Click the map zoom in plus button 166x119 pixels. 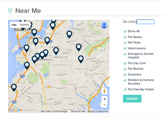click(x=105, y=99)
